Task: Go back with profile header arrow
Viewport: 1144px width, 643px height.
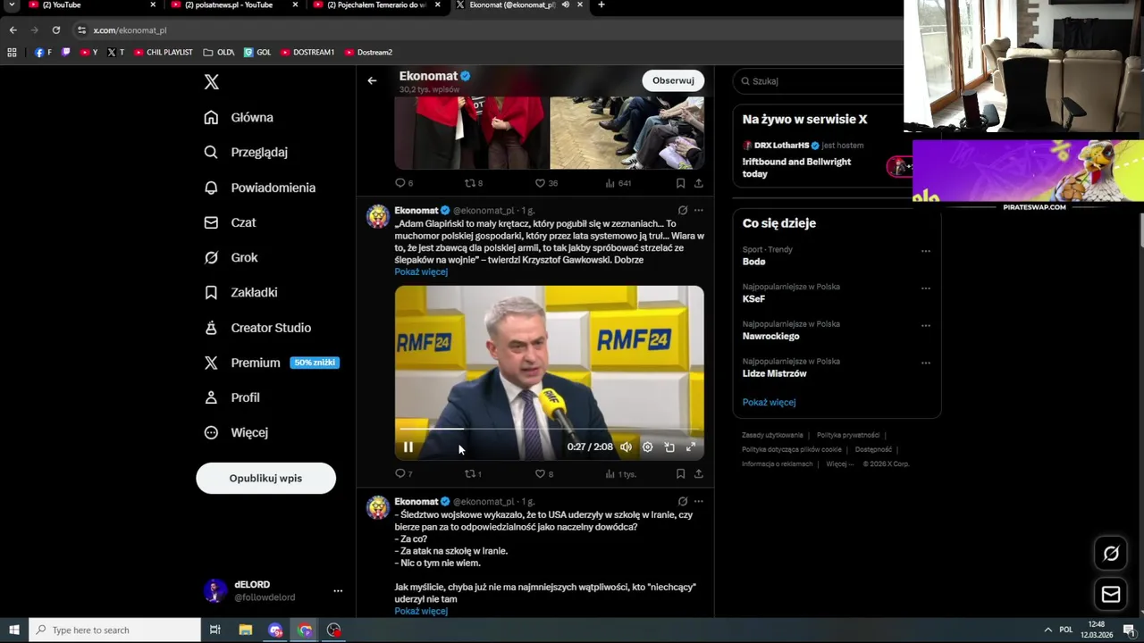Action: [x=372, y=80]
